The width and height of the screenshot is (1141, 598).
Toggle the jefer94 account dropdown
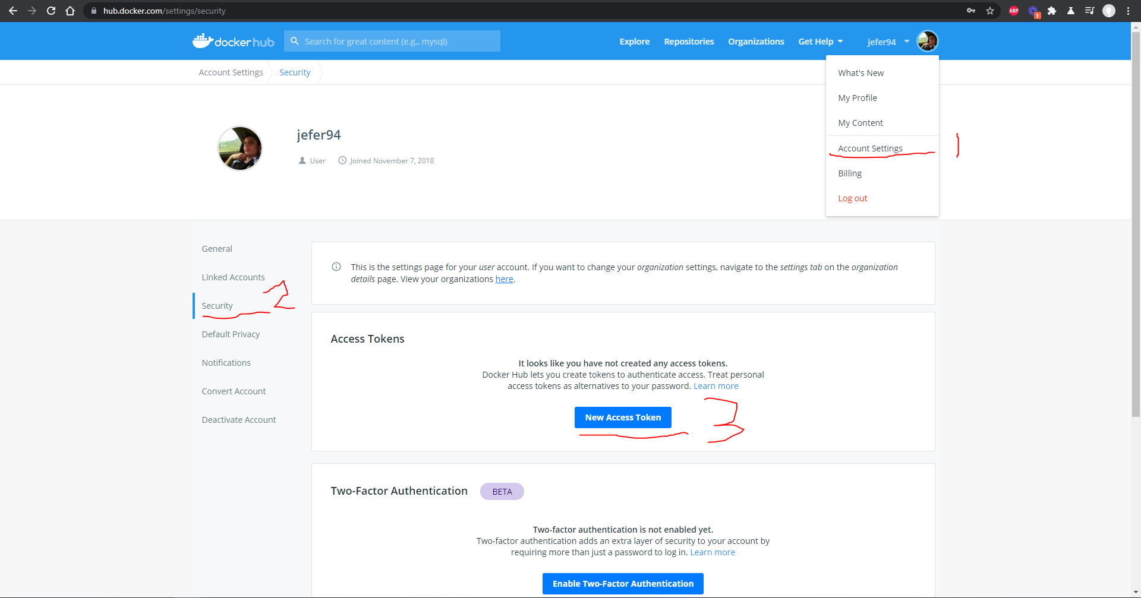888,42
